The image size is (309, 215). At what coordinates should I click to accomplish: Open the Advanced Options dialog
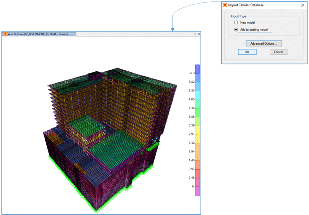[264, 43]
